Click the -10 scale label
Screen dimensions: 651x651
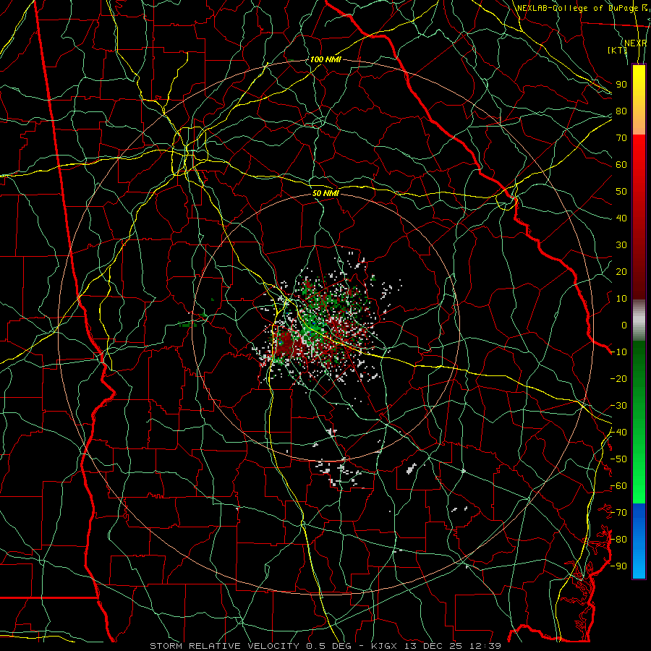tap(618, 352)
